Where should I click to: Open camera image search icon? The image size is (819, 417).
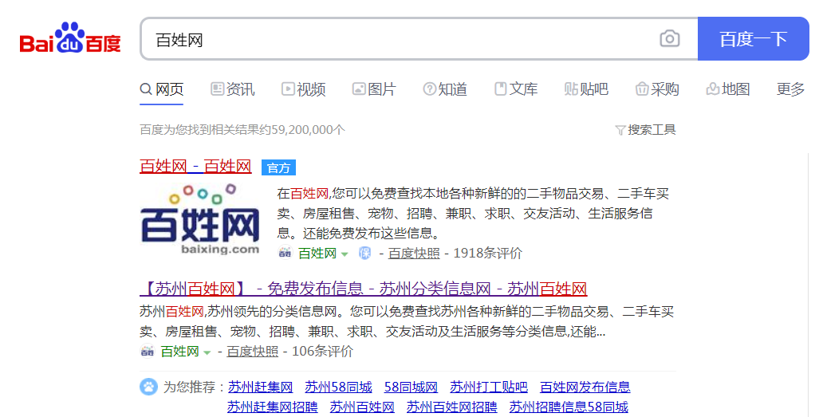point(670,38)
